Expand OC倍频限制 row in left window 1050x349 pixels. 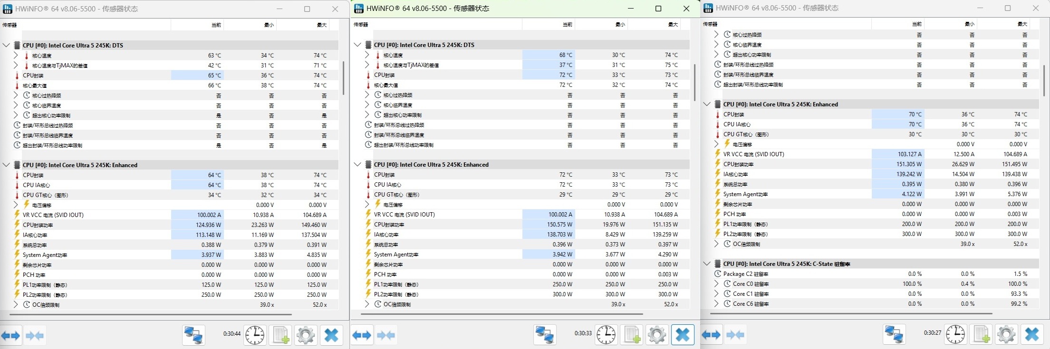point(16,304)
